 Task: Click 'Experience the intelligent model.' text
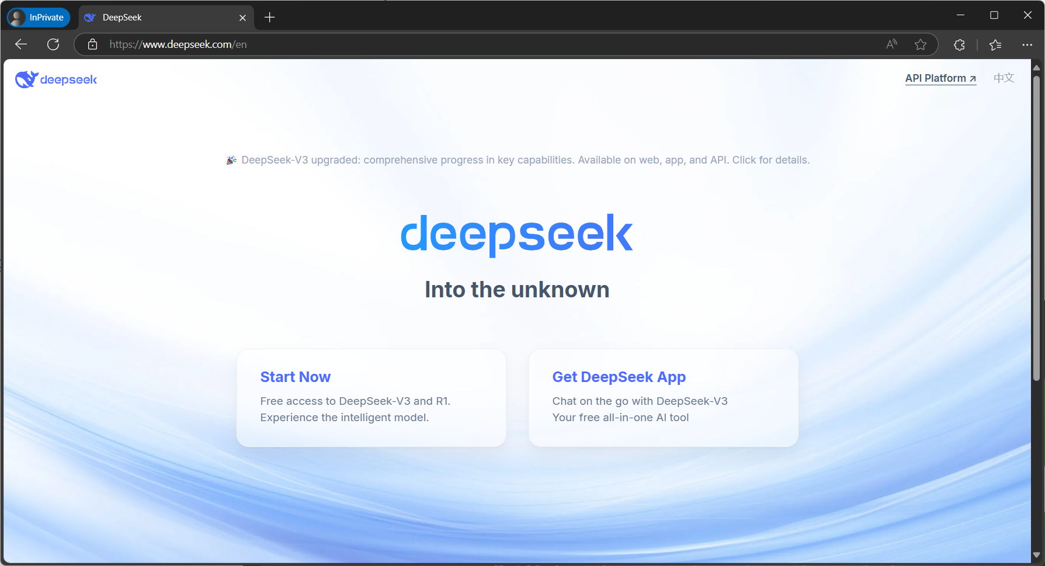[345, 418]
